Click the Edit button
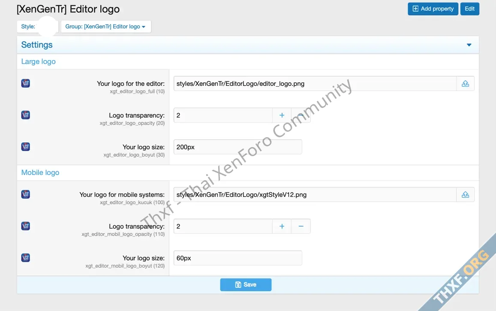The image size is (496, 311). [x=469, y=9]
